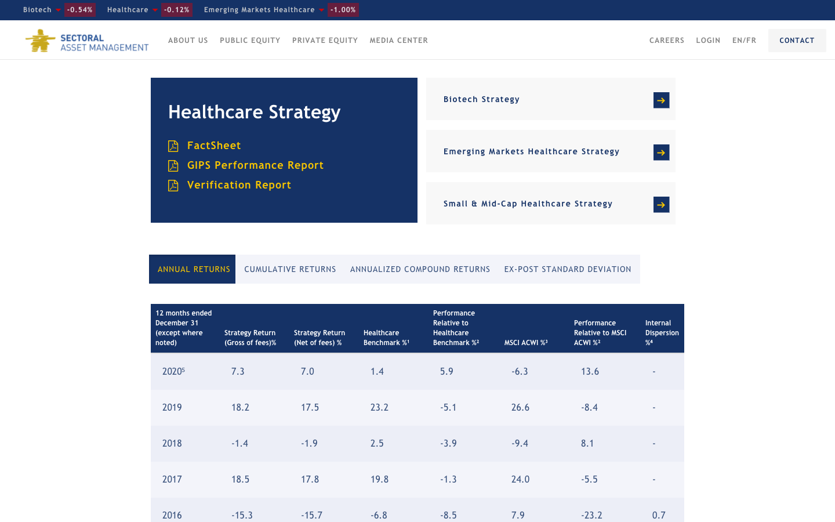The width and height of the screenshot is (835, 522).
Task: Switch to the Cumulative Returns tab
Action: pos(290,269)
